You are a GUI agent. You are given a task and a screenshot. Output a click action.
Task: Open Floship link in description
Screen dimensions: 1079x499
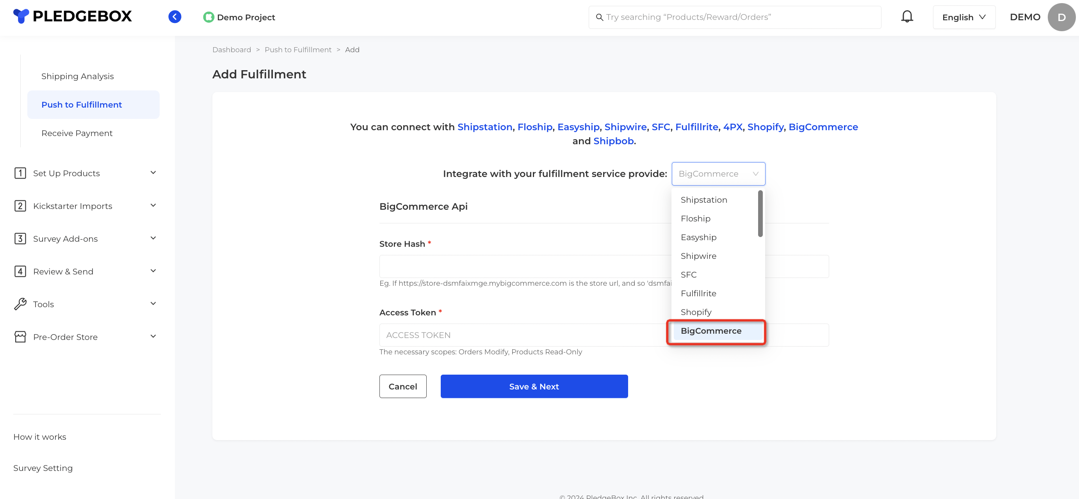pos(534,127)
